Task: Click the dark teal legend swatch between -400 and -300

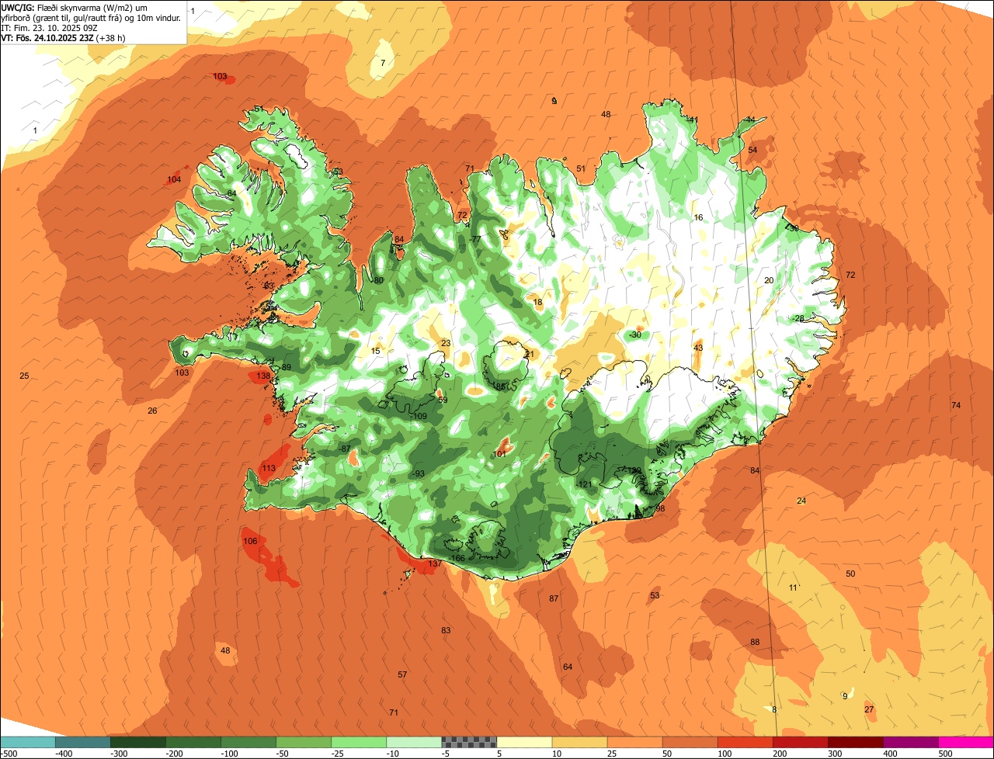Action: (82, 742)
